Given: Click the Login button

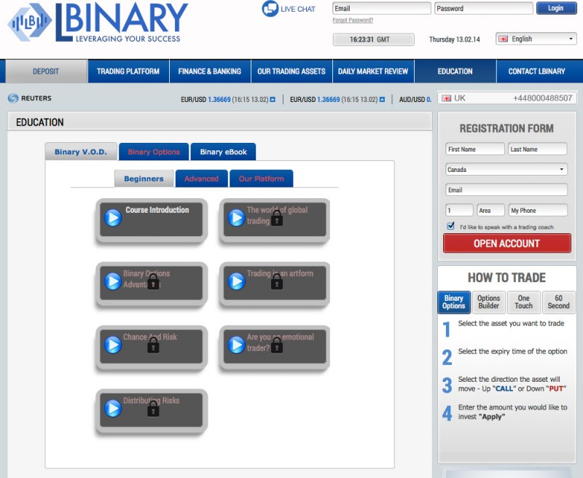Looking at the screenshot, I should coord(556,8).
